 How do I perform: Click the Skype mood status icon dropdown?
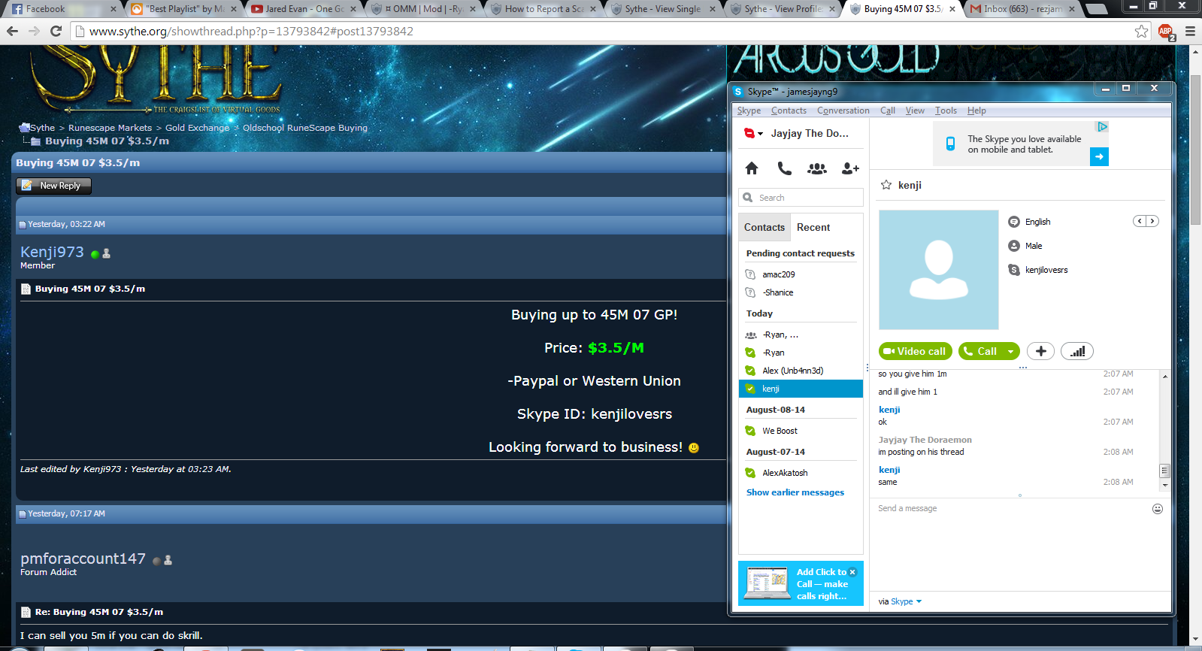[x=753, y=134]
